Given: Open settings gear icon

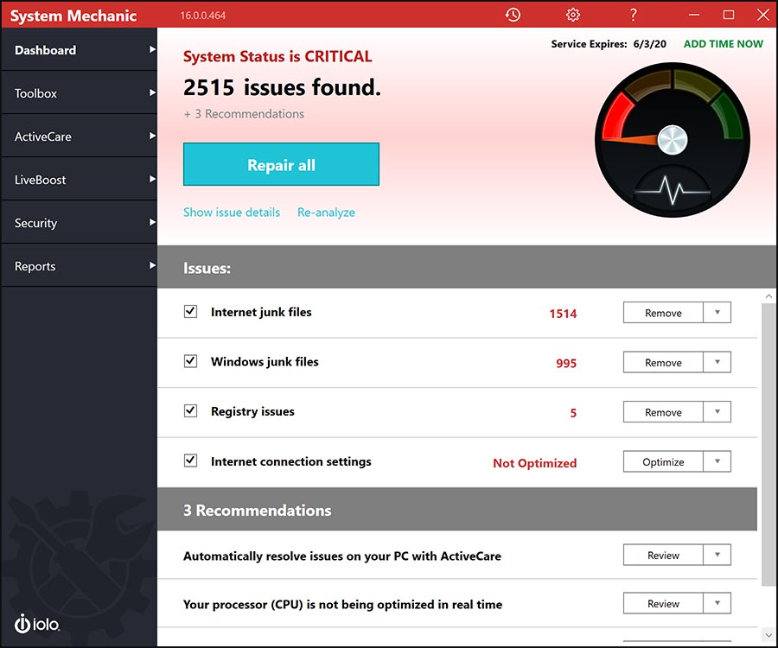Looking at the screenshot, I should point(572,15).
